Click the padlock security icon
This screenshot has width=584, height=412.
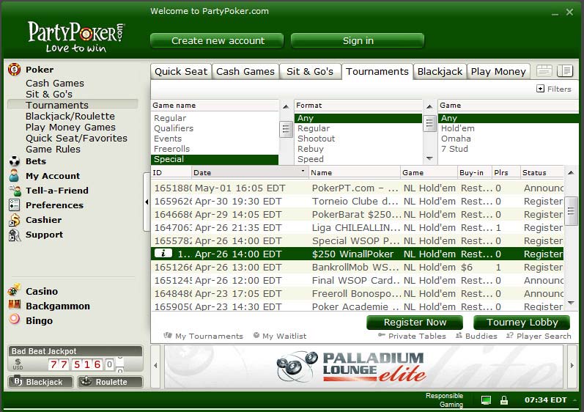[504, 400]
